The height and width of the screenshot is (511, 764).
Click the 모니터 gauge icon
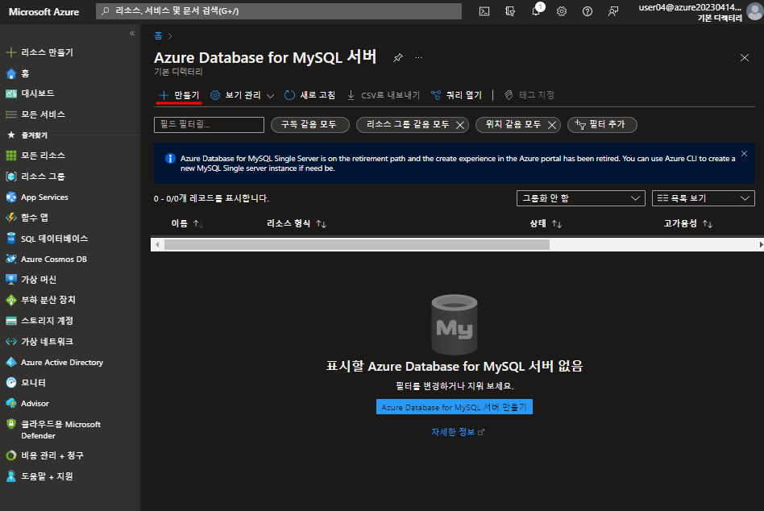click(x=10, y=383)
